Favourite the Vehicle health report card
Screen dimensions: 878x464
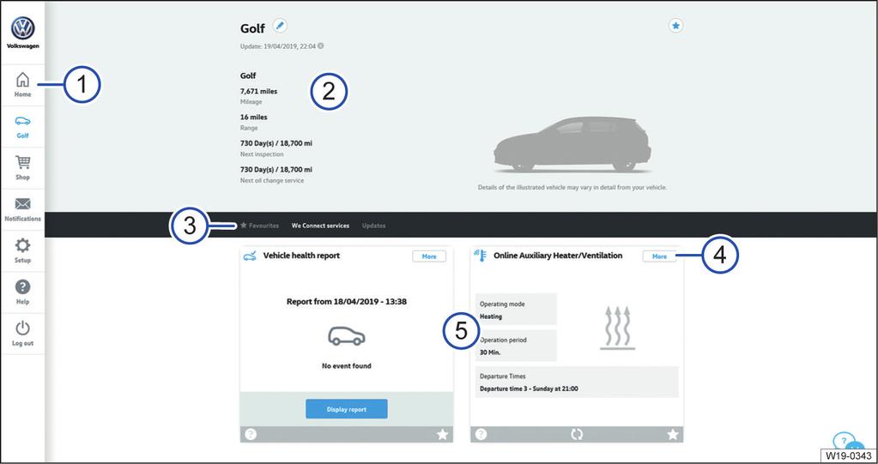442,434
